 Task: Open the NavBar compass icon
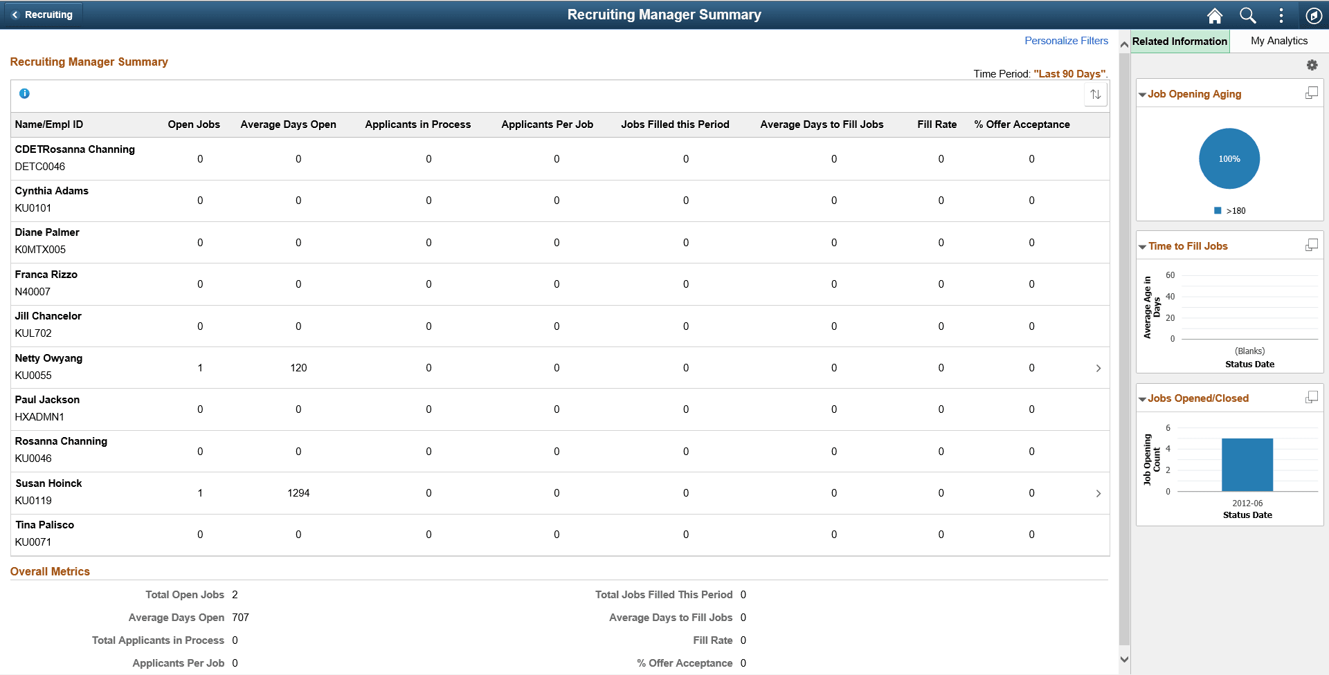(1314, 15)
